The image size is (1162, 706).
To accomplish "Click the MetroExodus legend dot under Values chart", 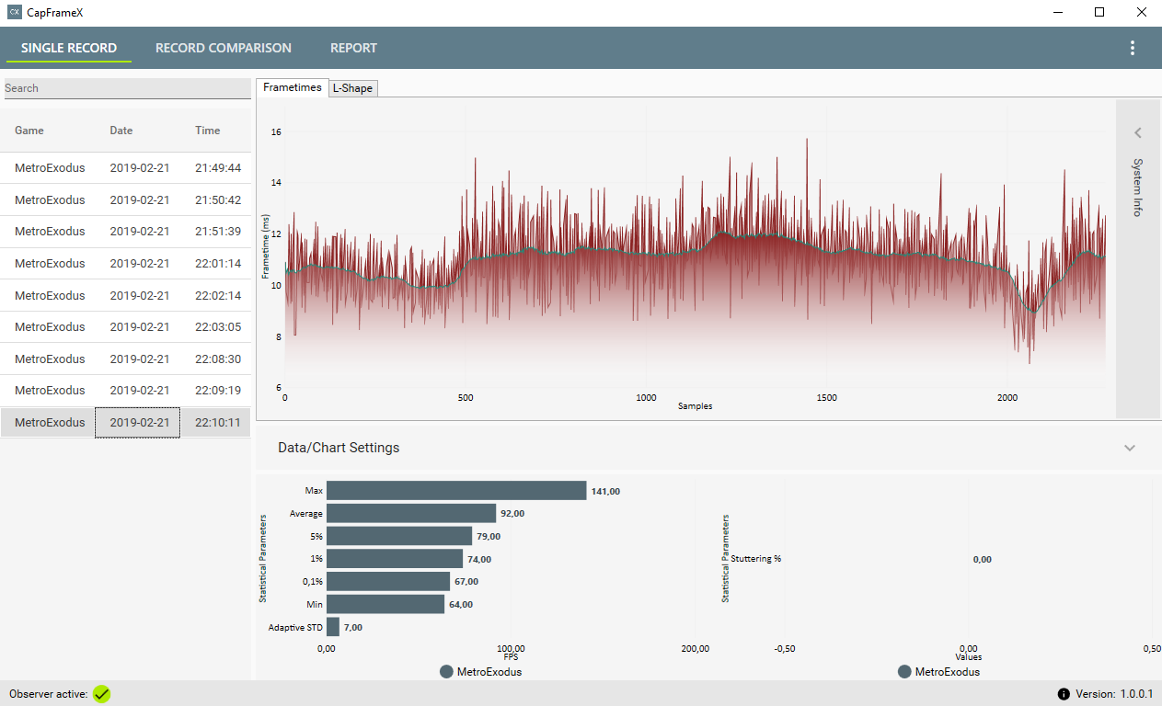I will point(904,672).
